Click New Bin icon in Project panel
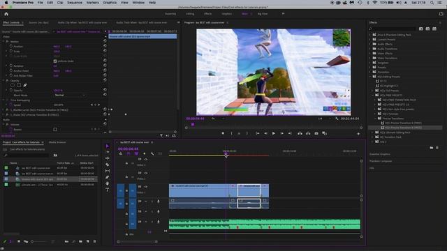 click(x=81, y=241)
